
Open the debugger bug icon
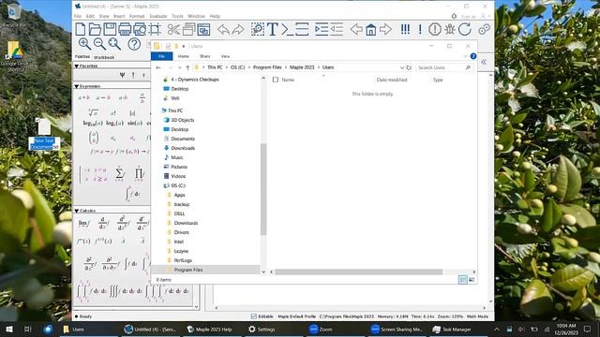point(450,29)
